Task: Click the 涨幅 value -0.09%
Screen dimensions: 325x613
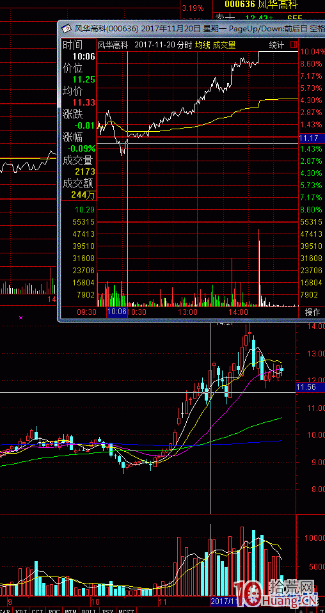Action: pos(81,148)
